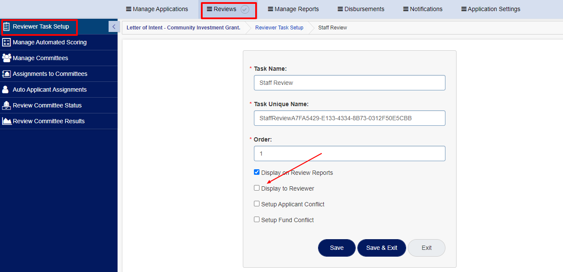Tick the Setup Fund Conflict checkbox
This screenshot has height=272, width=563.
point(257,220)
